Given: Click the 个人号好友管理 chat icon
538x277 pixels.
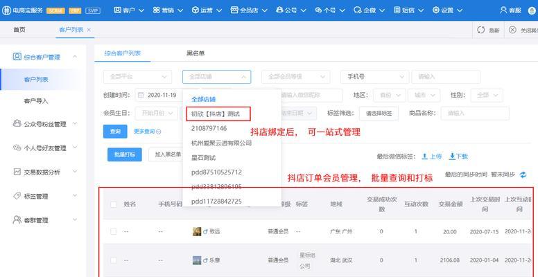Looking at the screenshot, I should click(17, 148).
